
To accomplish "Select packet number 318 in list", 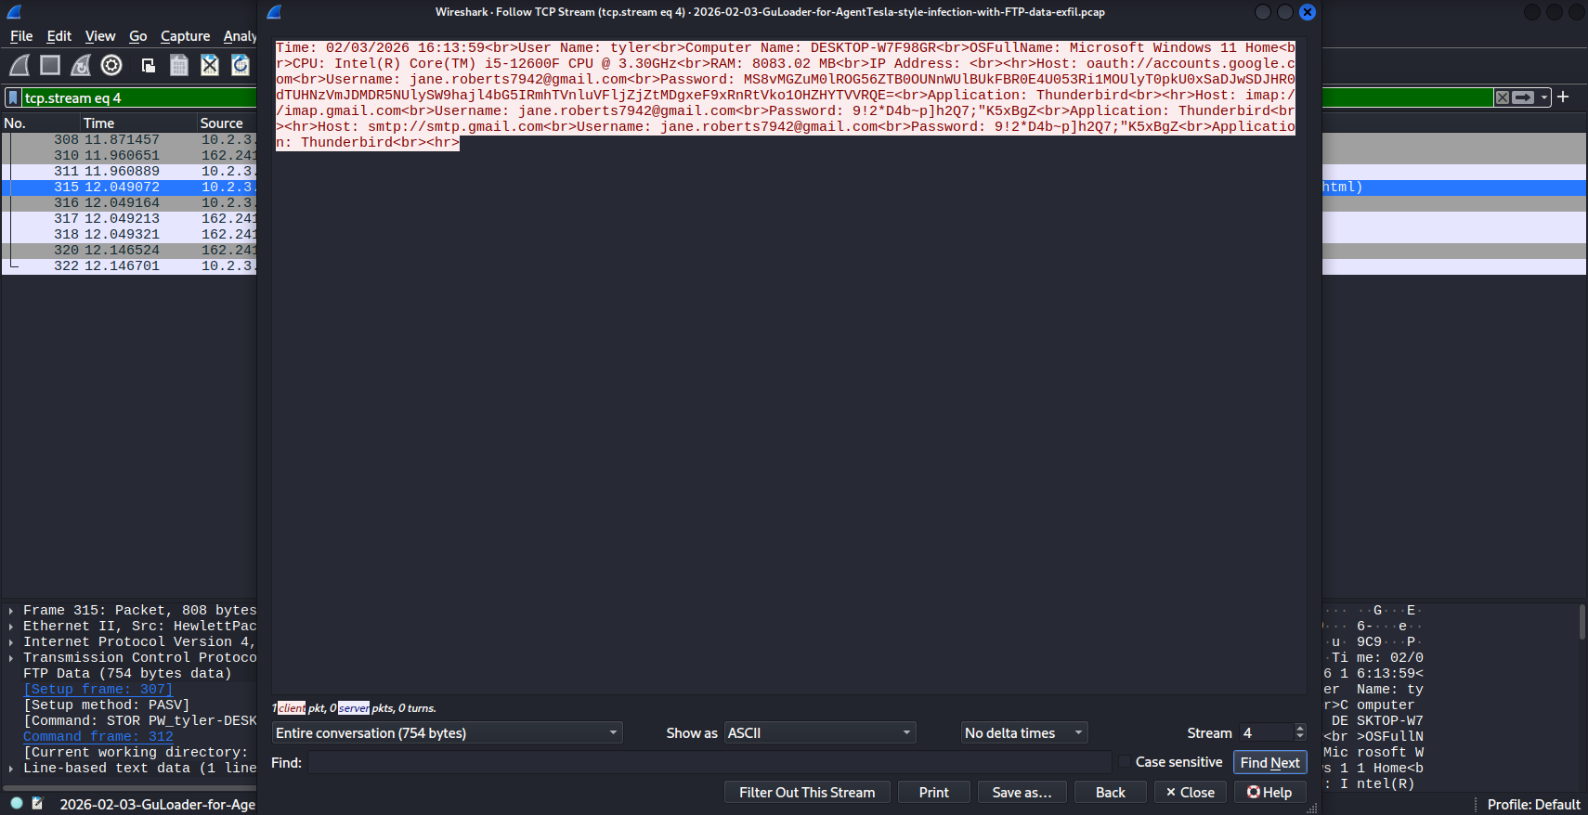I will (129, 235).
